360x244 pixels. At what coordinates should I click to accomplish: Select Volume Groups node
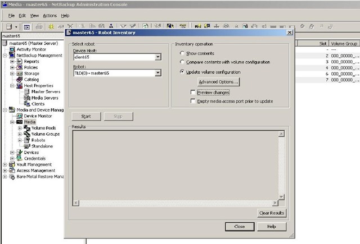click(x=46, y=134)
